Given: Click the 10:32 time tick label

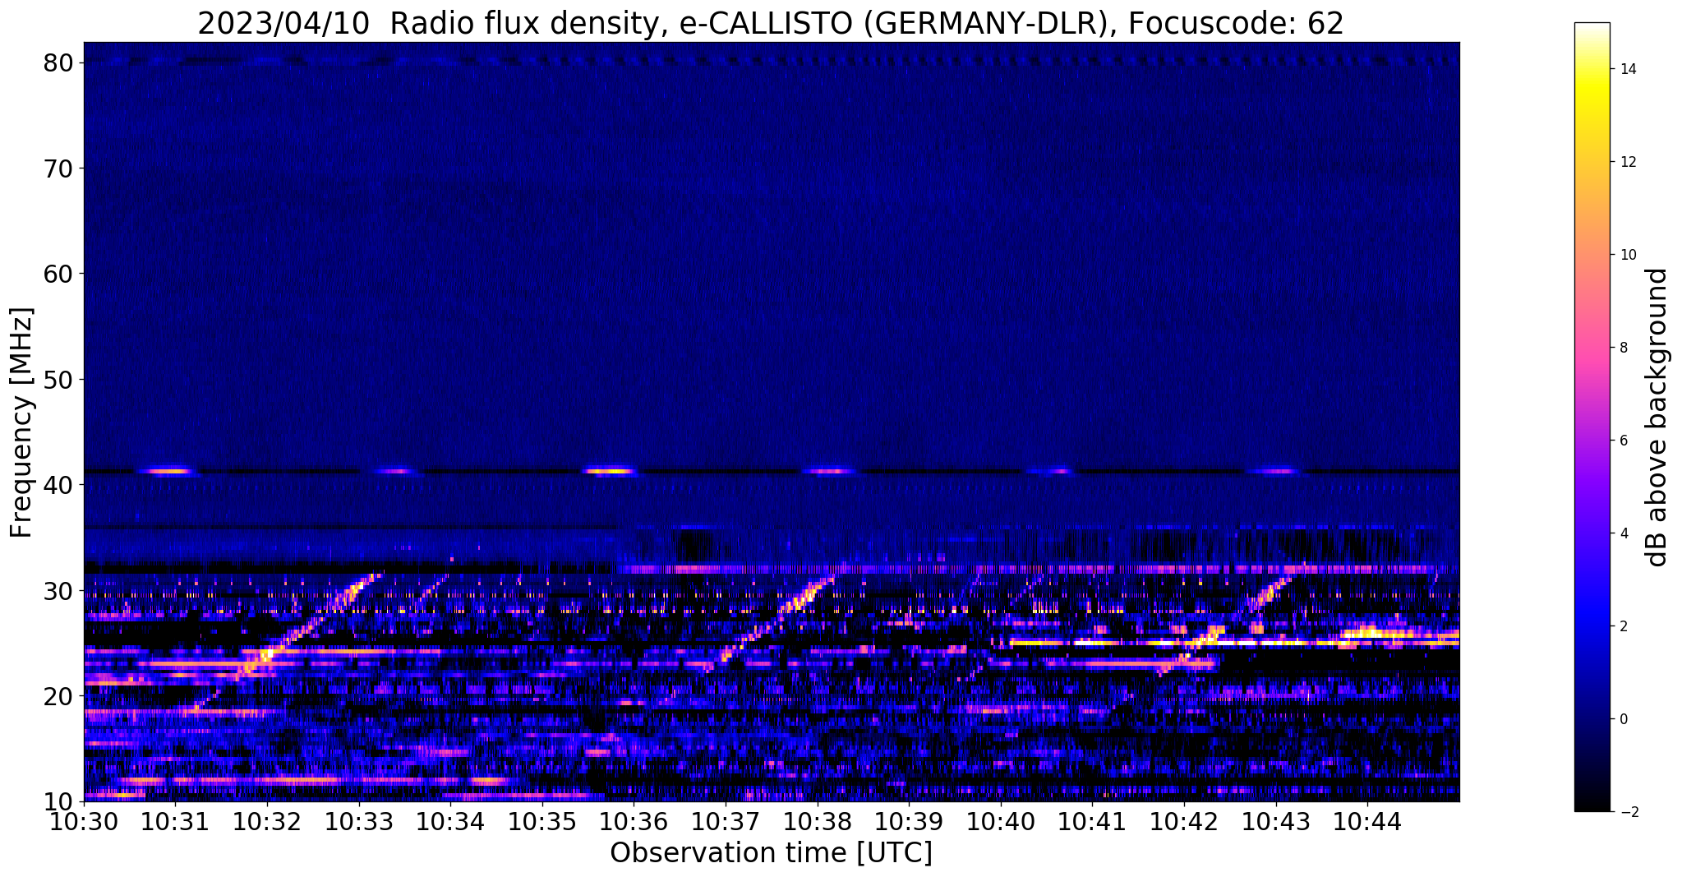Looking at the screenshot, I should [x=267, y=821].
